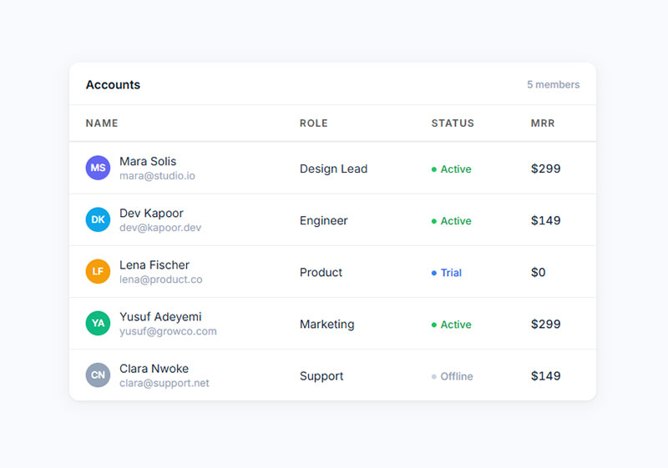The width and height of the screenshot is (668, 468).
Task: Sort by the NAME column header
Action: [x=102, y=123]
